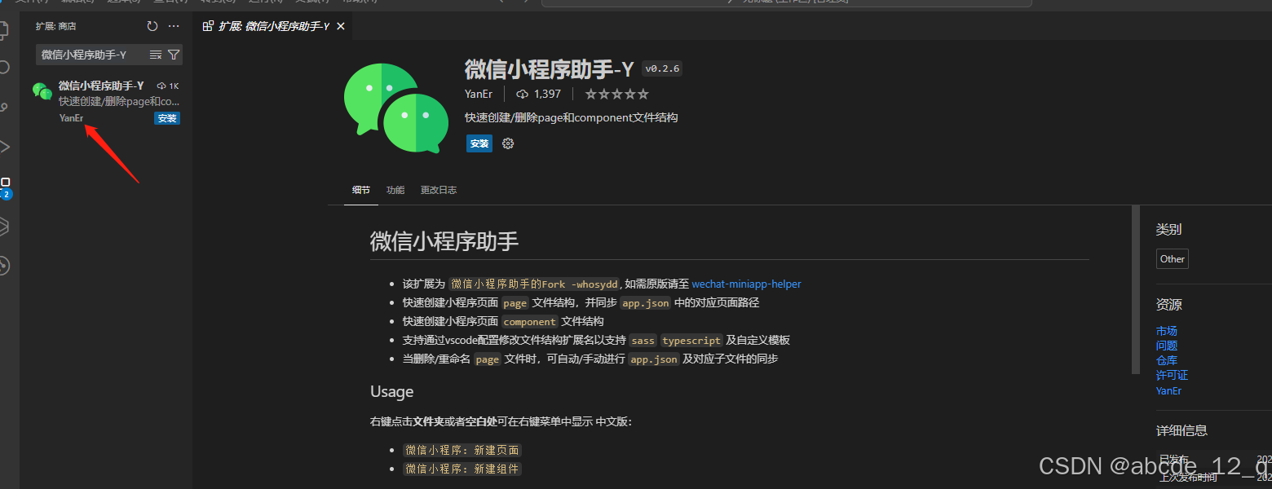Click the Usage heading
The height and width of the screenshot is (489, 1272).
(392, 391)
